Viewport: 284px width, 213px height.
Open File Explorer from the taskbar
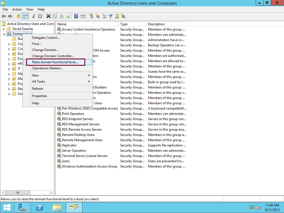click(57, 207)
